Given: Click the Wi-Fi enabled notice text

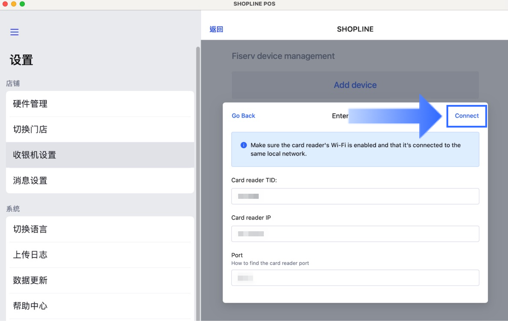Looking at the screenshot, I should 355,149.
